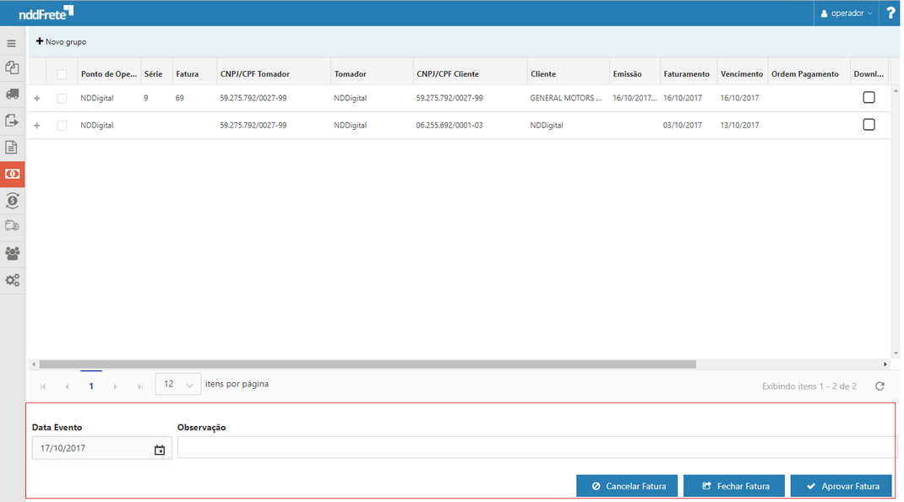Refresh the grid with reload icon
Screen dimensions: 904x502
[879, 386]
